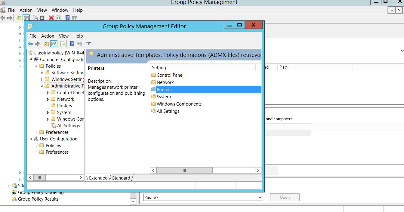Open the View menu in the Editor window
This screenshot has height=212, width=404.
(x=64, y=36)
